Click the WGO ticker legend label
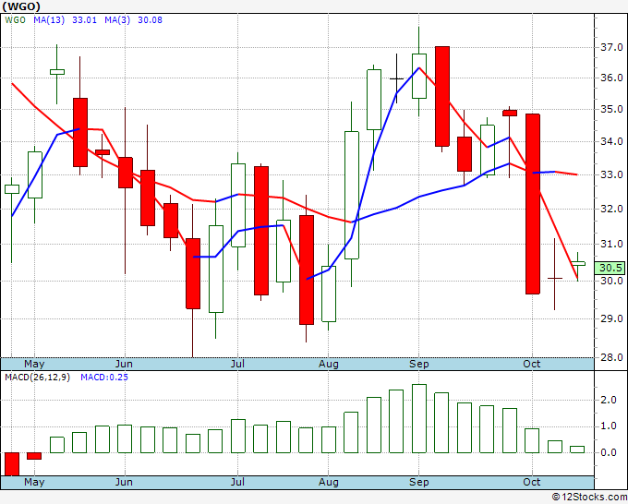This screenshot has height=504, width=628. 15,20
